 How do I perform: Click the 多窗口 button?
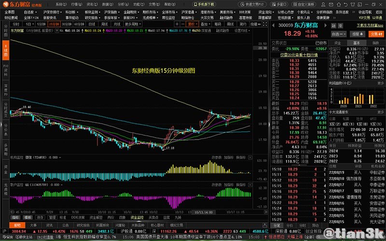(279, 4)
